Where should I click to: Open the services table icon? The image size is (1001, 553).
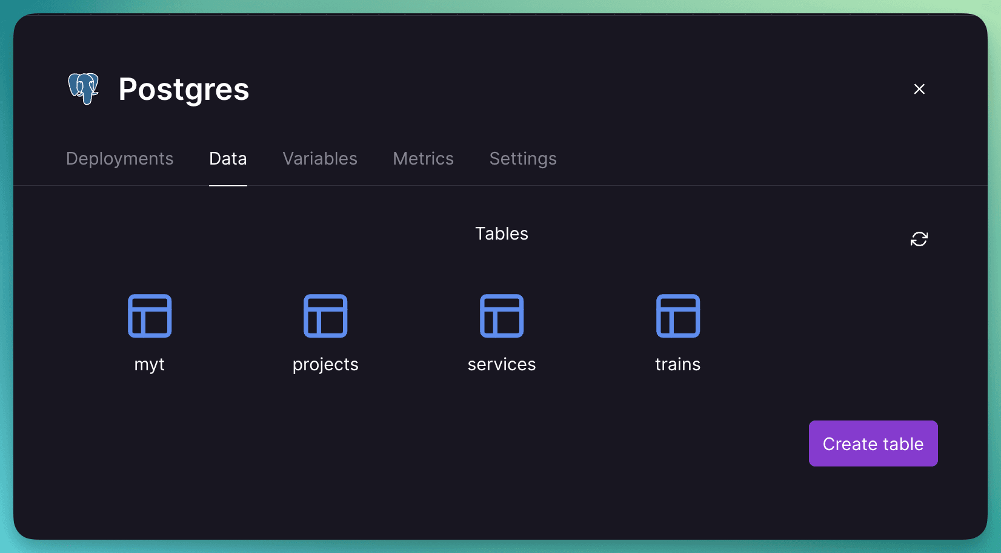(x=502, y=316)
